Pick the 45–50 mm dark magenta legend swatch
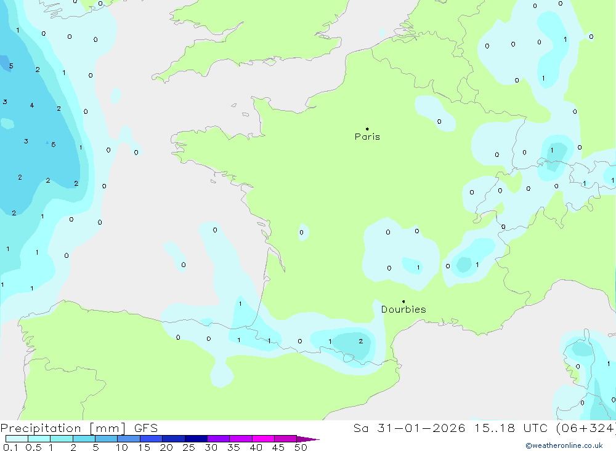The height and width of the screenshot is (451, 616). coord(286,439)
